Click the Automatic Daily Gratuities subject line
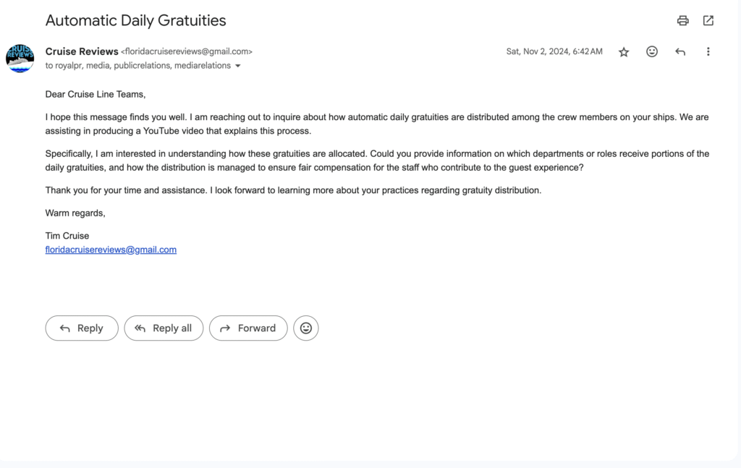The image size is (741, 468). 135,20
